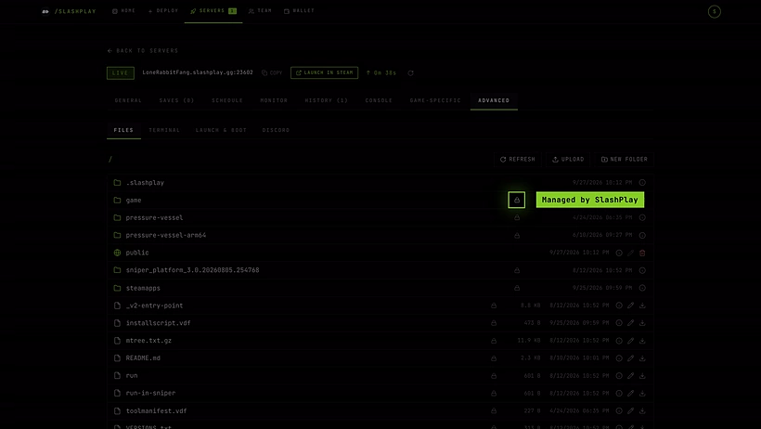
Task: Open the Deploy nav item
Action: coord(163,11)
